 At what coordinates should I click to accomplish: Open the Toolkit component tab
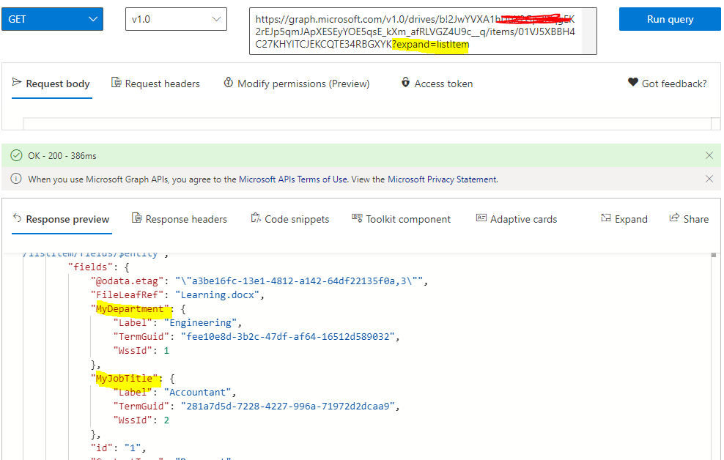pos(402,219)
